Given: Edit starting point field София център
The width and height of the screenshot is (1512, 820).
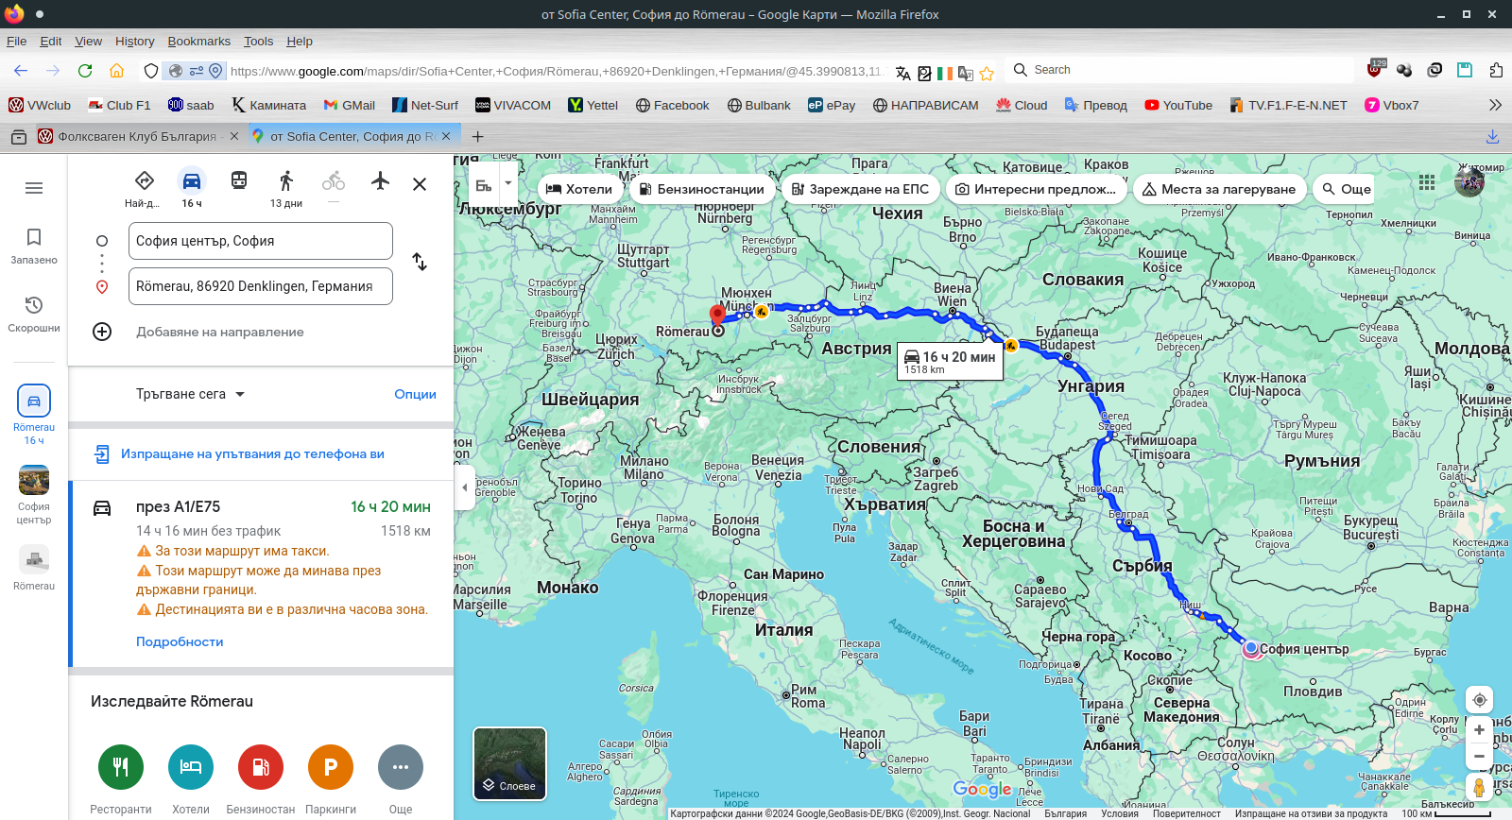Looking at the screenshot, I should point(261,241).
